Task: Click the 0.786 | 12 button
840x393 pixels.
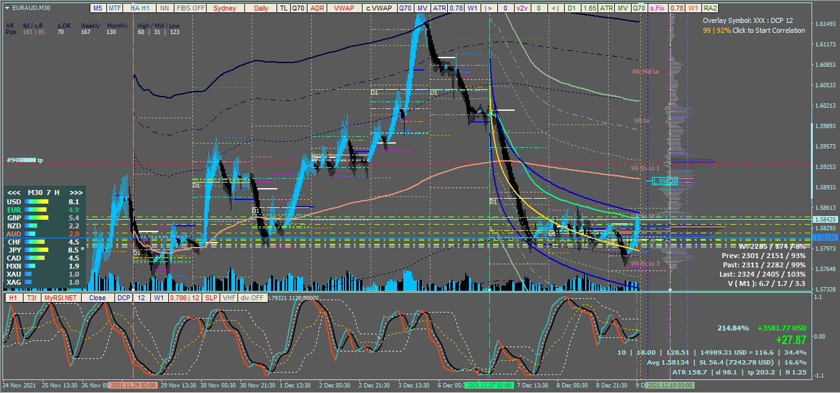Action: 185,298
